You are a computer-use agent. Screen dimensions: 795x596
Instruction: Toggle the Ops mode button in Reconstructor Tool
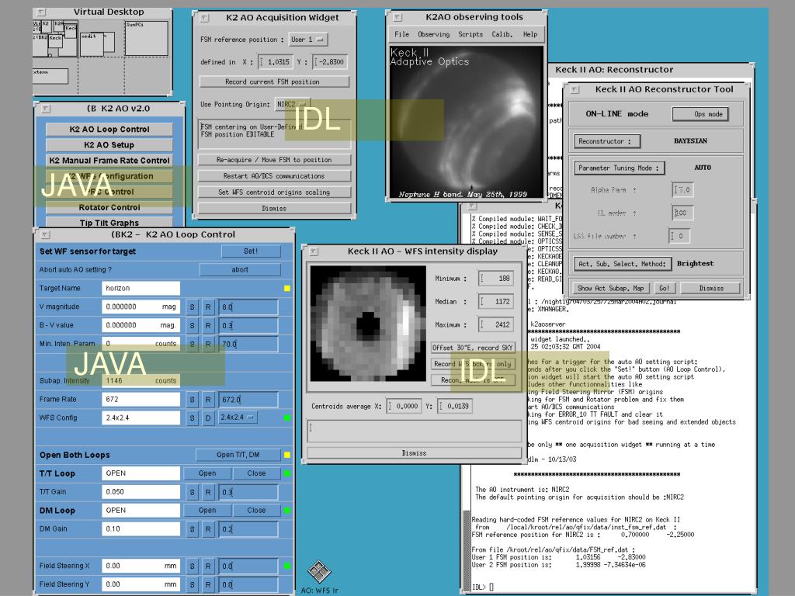click(701, 114)
